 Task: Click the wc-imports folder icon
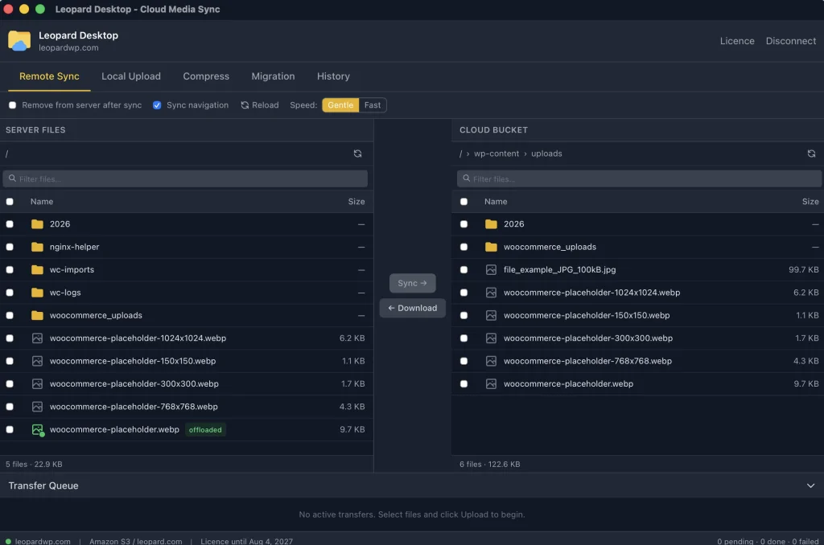pos(37,270)
